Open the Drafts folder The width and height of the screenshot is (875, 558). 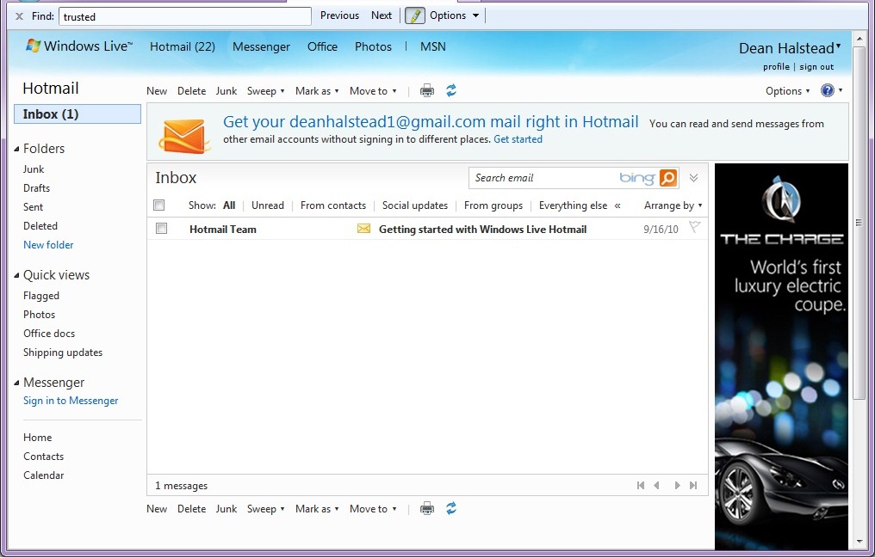tap(36, 188)
